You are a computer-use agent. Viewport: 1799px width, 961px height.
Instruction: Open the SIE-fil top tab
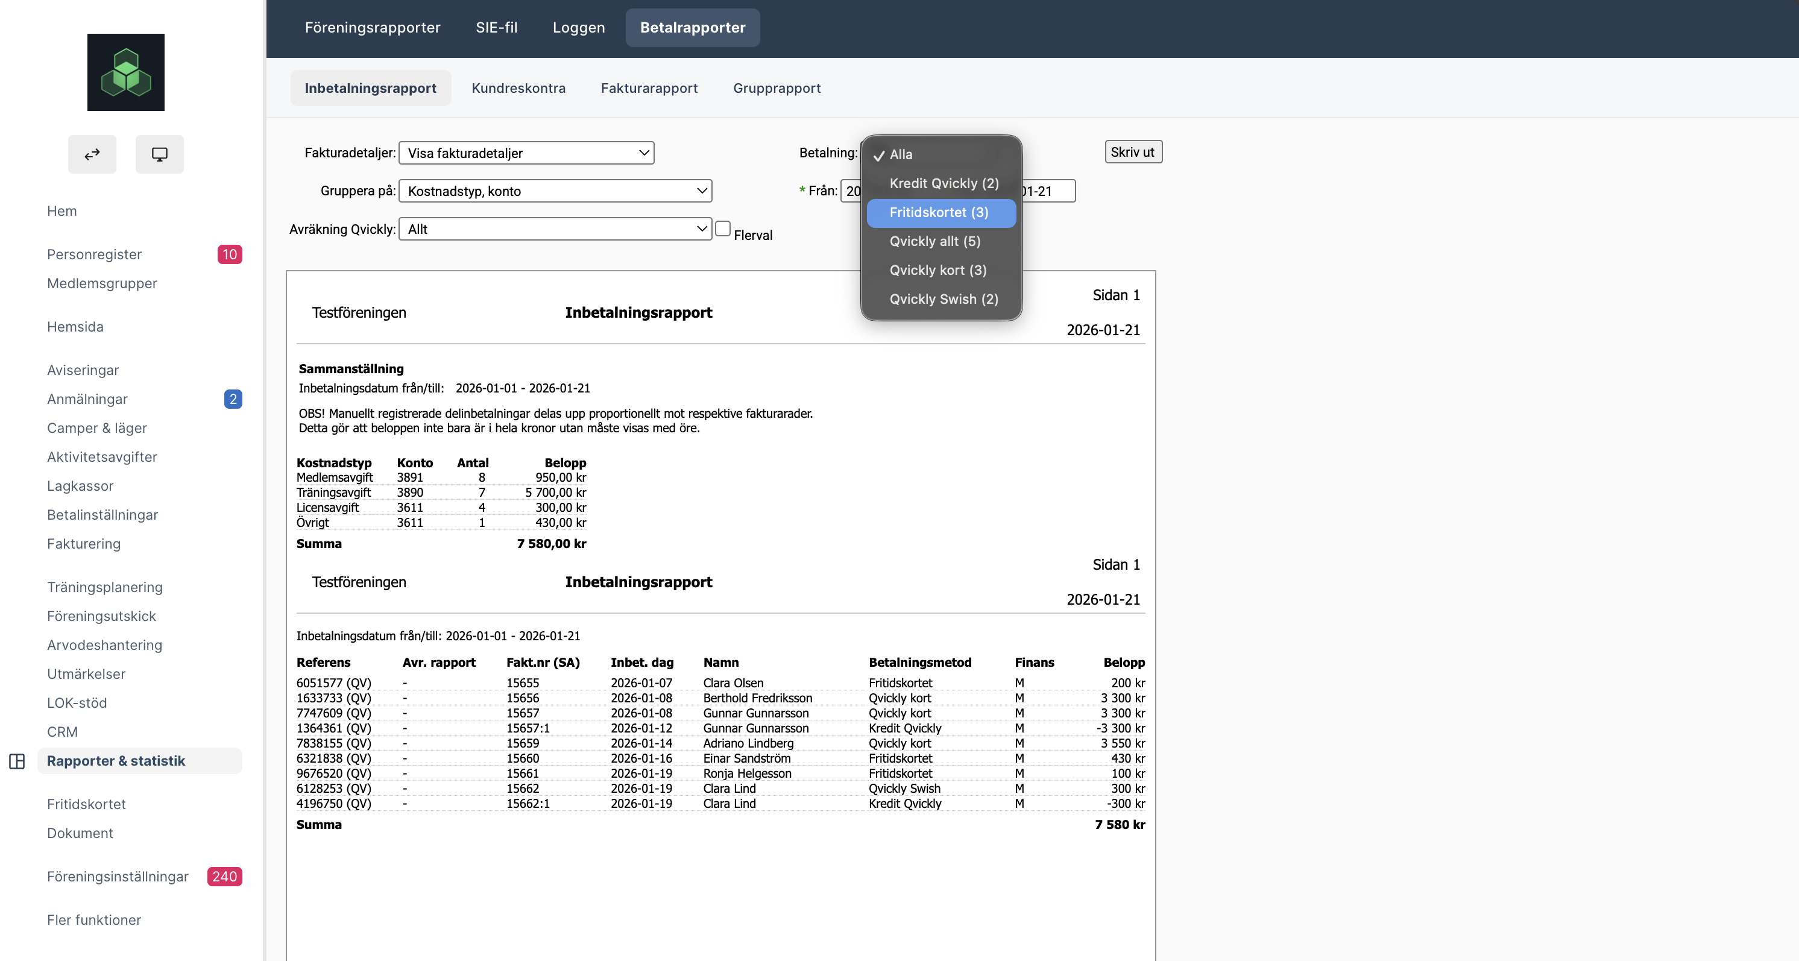tap(497, 27)
